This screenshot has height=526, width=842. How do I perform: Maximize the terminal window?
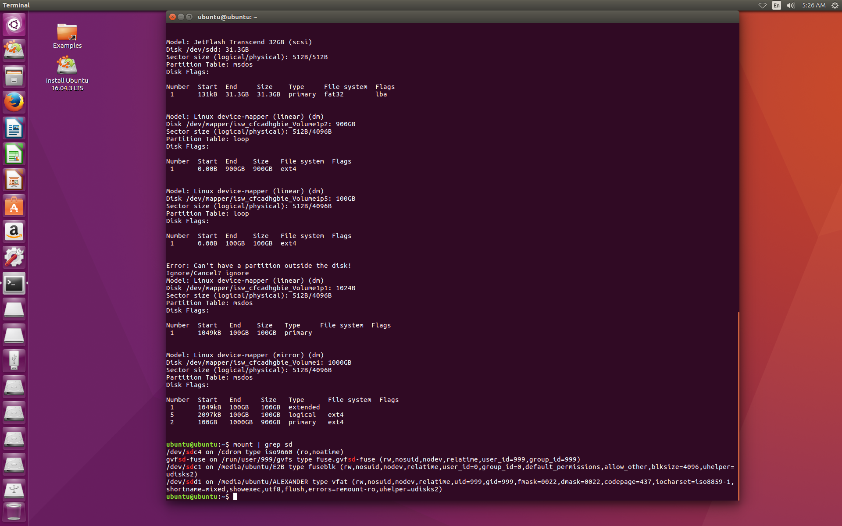(x=189, y=17)
